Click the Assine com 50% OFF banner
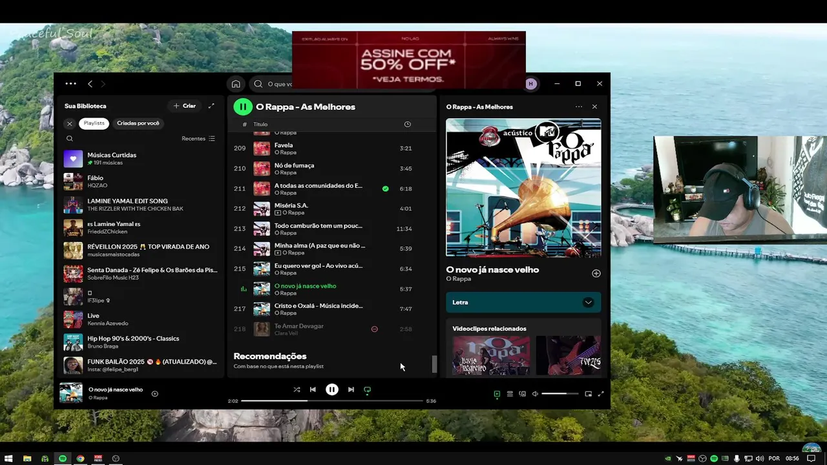 click(x=408, y=59)
